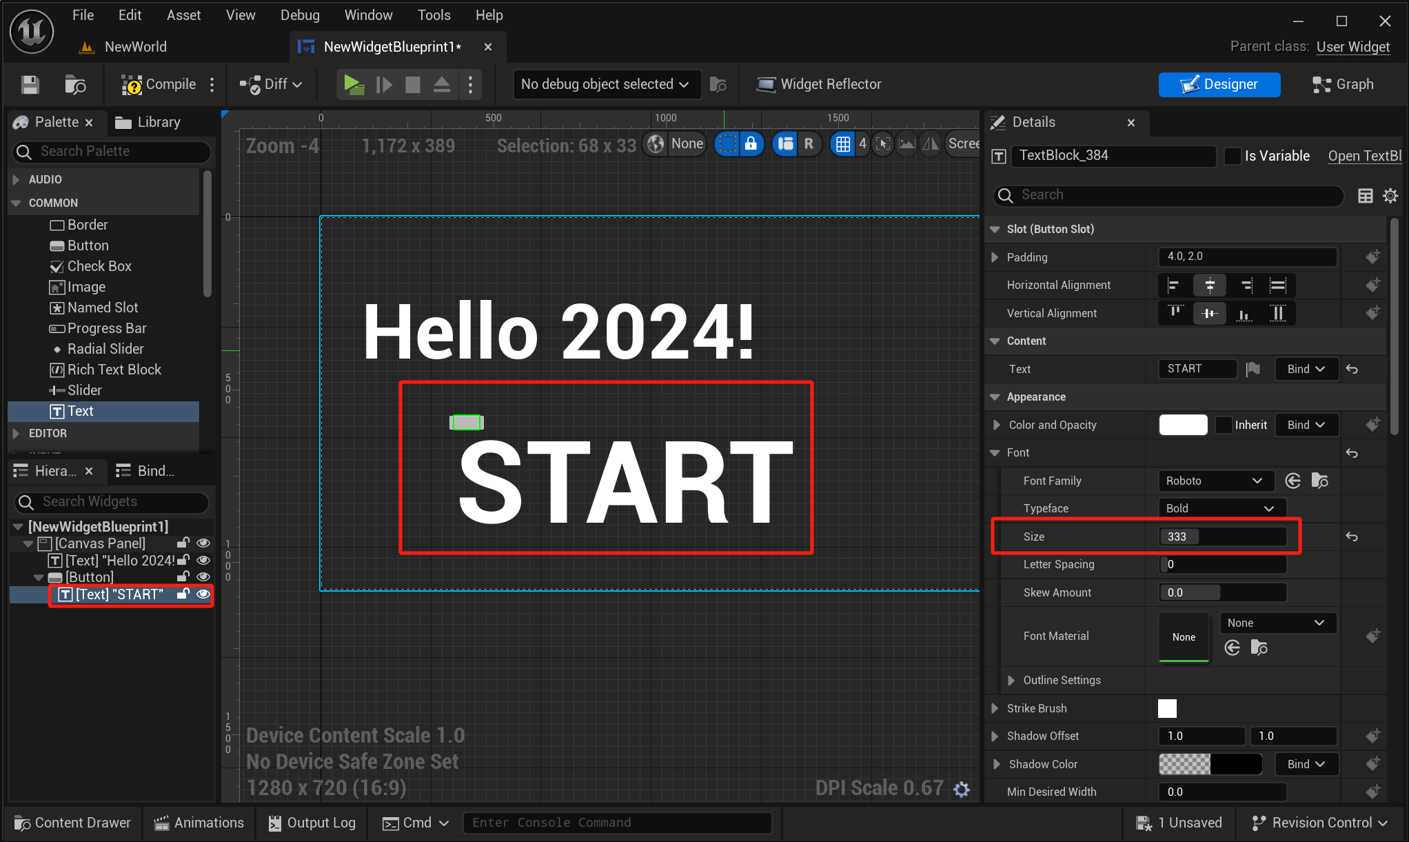Toggle lock on Canvas Panel
Viewport: 1409px width, 842px height.
[x=183, y=543]
